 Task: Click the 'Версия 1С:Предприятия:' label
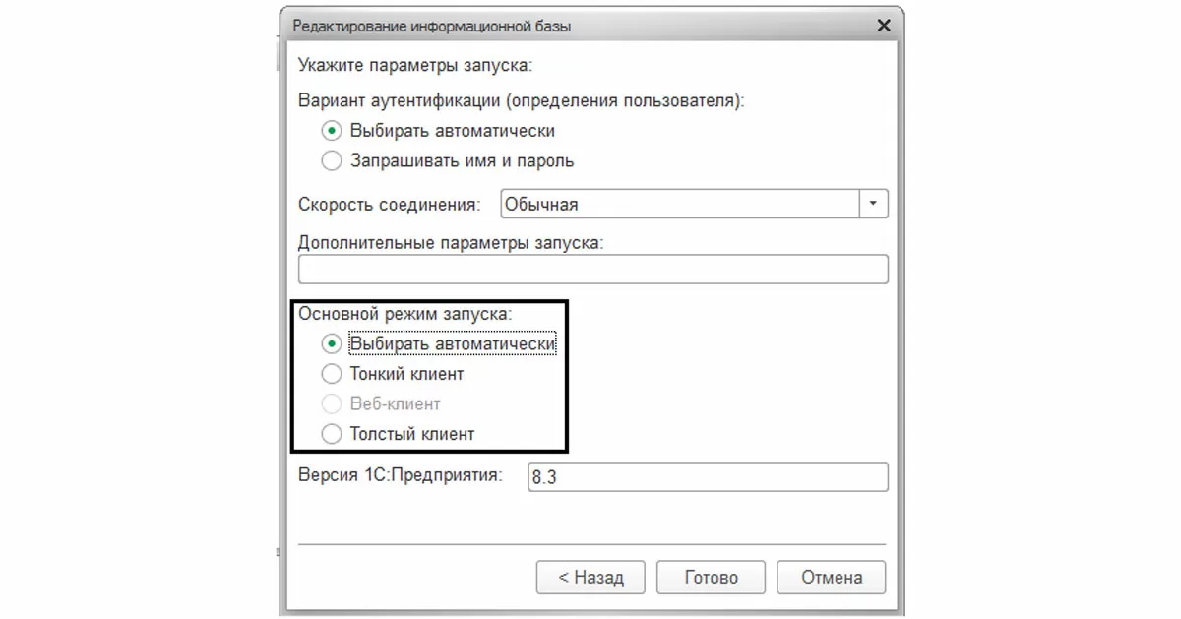pos(400,474)
